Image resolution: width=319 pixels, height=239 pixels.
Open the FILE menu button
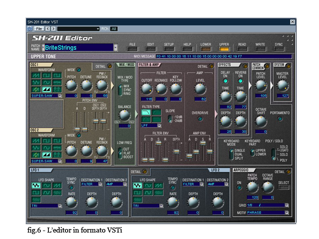coord(132,49)
